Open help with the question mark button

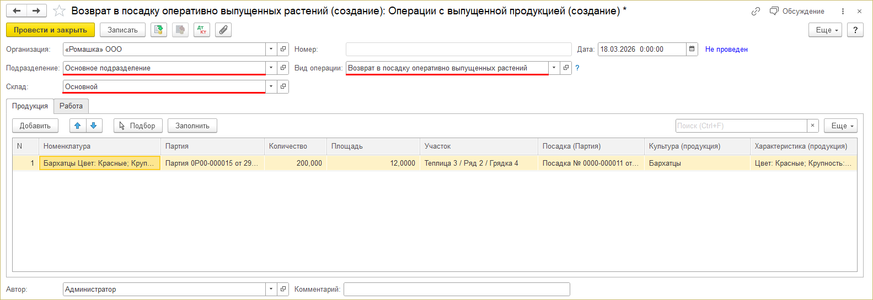click(855, 30)
